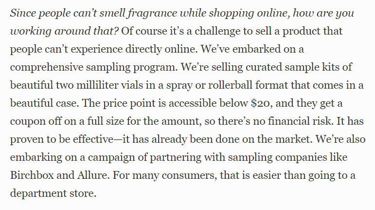Click the italic phrase "working around that?"
The height and width of the screenshot is (210, 375).
[x=64, y=31]
